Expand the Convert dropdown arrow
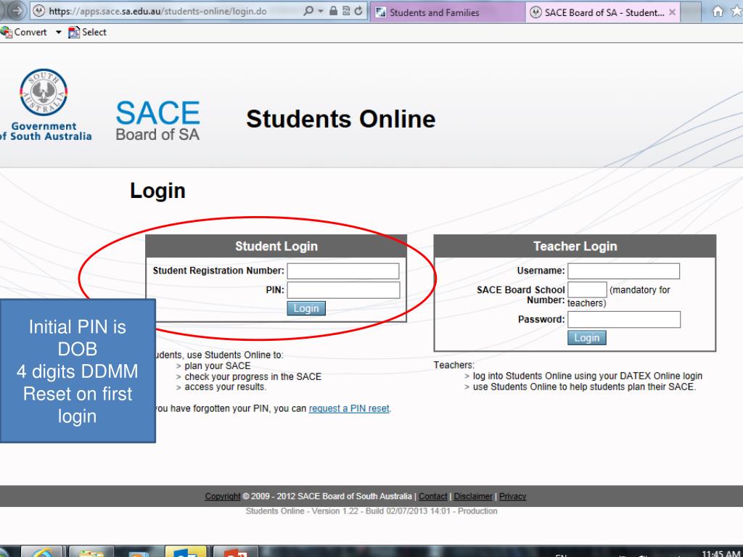Image resolution: width=743 pixels, height=557 pixels. coord(58,32)
